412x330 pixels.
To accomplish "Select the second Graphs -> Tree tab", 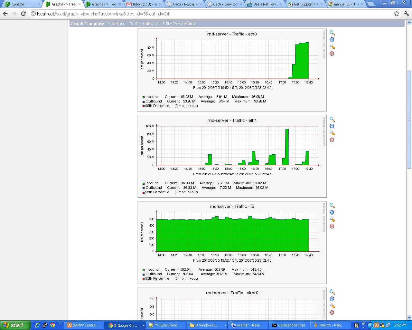I will (x=104, y=4).
